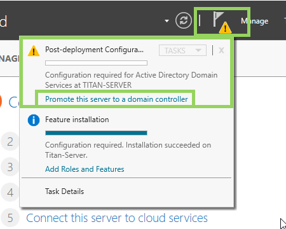Image resolution: width=286 pixels, height=229 pixels.
Task: Click the yellow warning badge on flag
Action: point(225,27)
